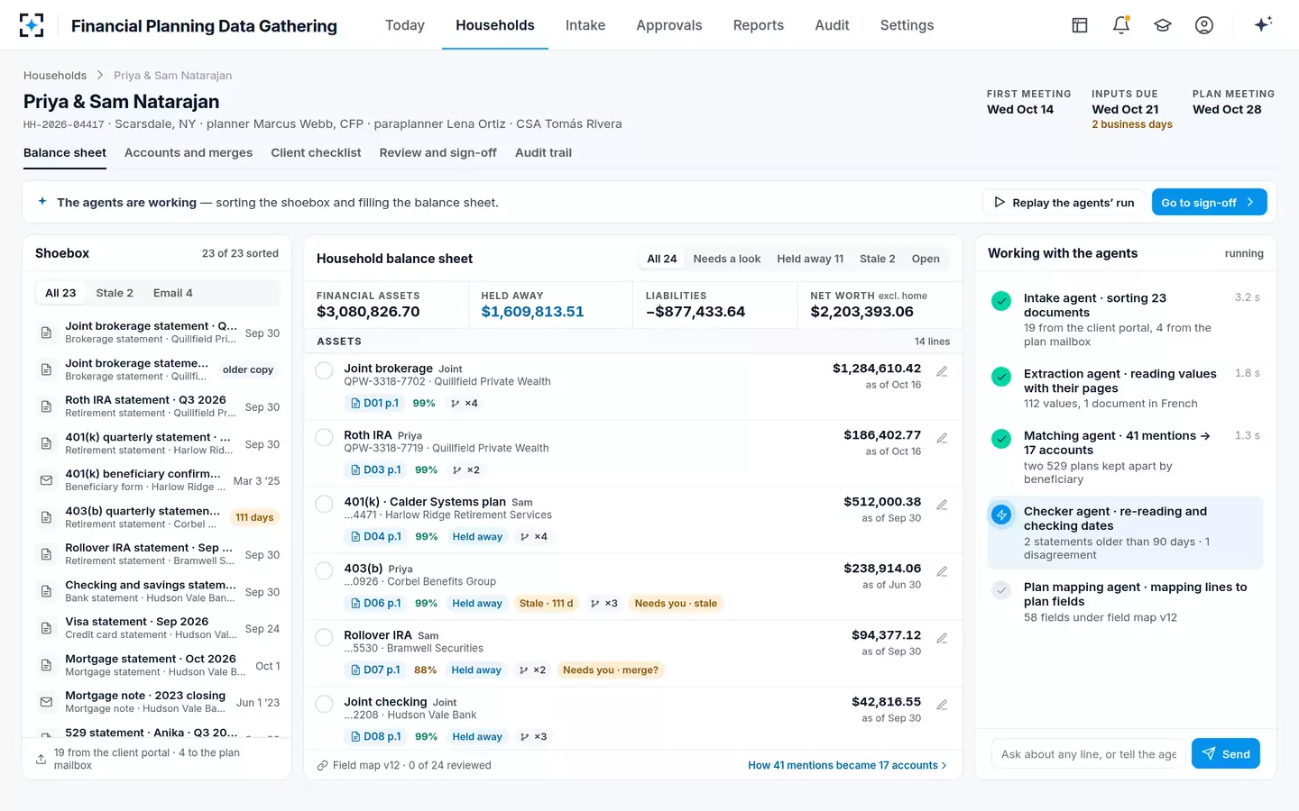Select the Rollover IRA row circle

[x=325, y=638]
